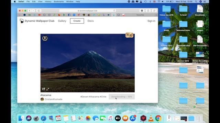Open the File menu
The width and height of the screenshot is (220, 123).
(28, 1)
